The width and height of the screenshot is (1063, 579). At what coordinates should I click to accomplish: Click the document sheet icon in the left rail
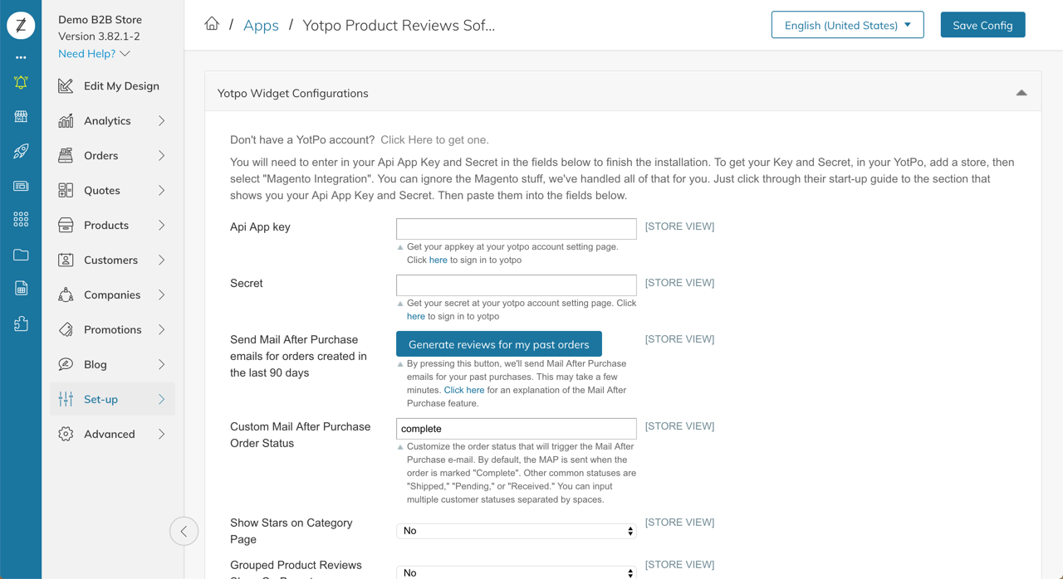coord(21,289)
